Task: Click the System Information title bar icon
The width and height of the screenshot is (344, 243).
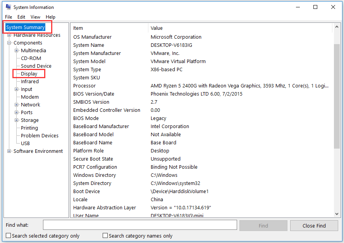Action: pos(8,7)
